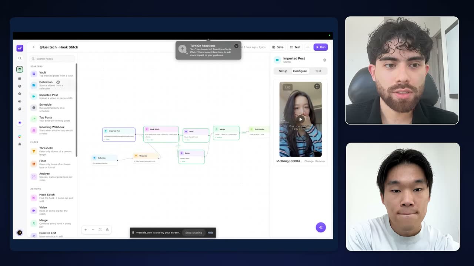474x266 pixels.
Task: Click Stop sharing in the Riverside bar
Action: pos(194,233)
